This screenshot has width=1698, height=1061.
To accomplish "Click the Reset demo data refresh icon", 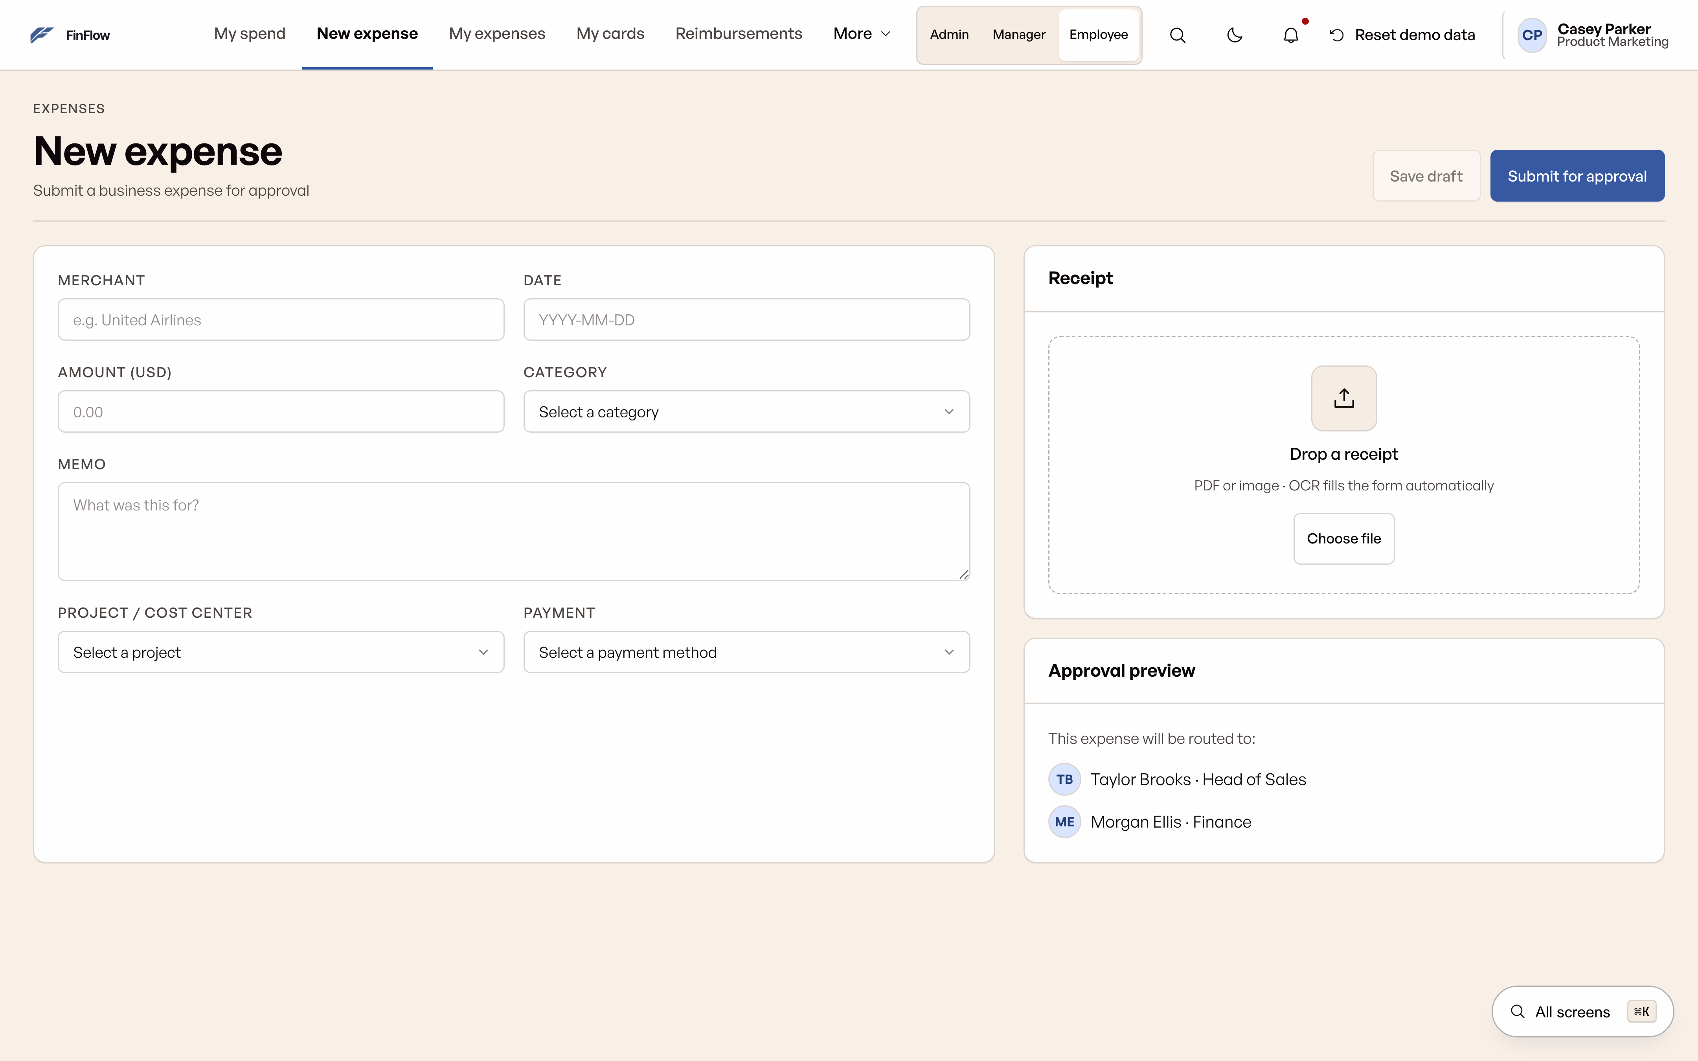I will click(x=1337, y=35).
